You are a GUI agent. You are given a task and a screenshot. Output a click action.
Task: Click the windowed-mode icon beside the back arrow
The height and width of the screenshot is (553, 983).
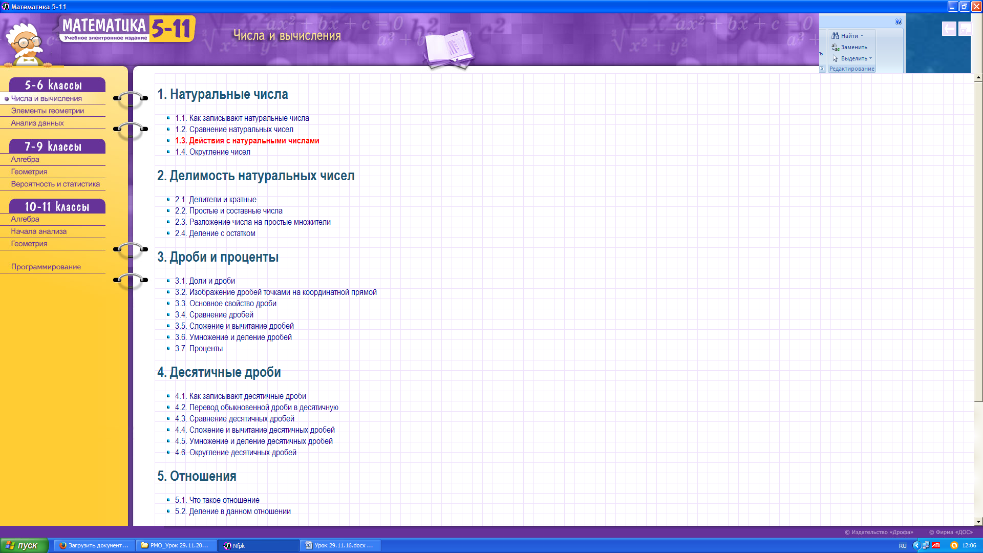tap(965, 29)
